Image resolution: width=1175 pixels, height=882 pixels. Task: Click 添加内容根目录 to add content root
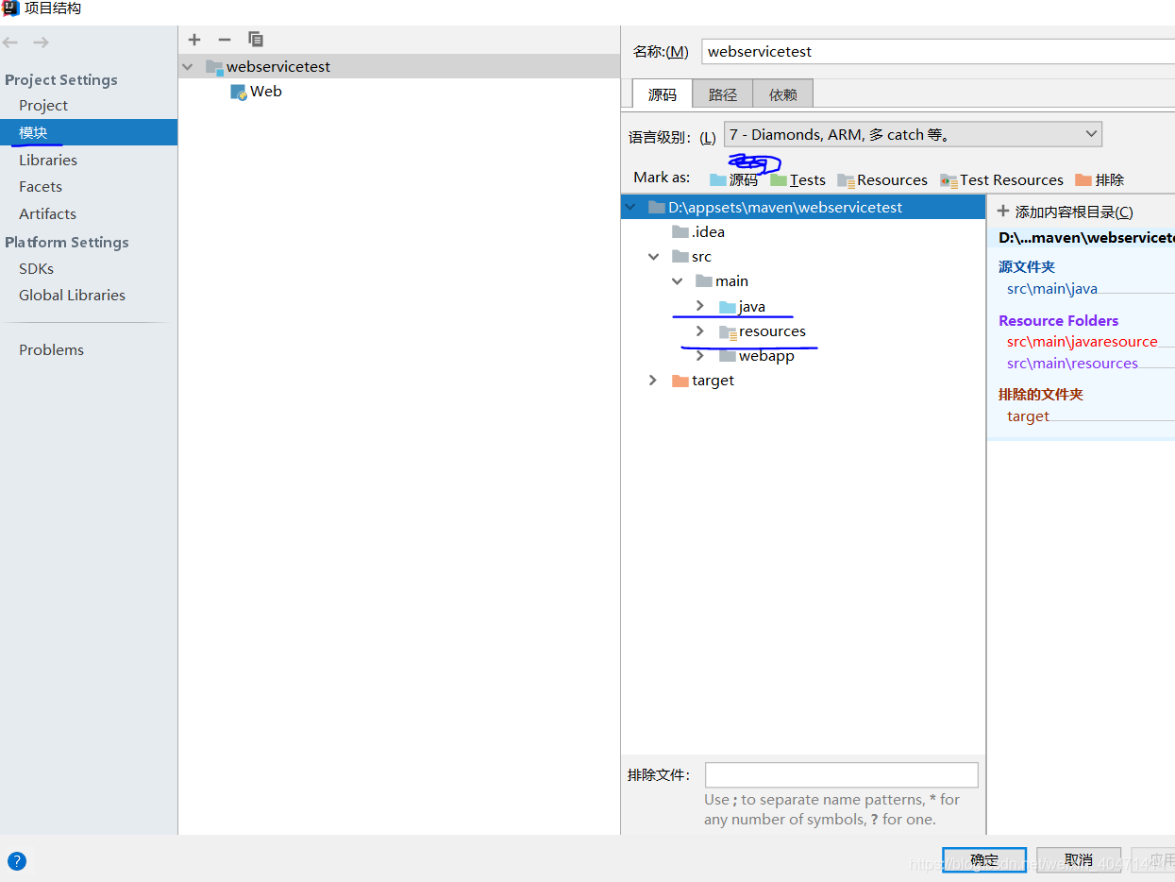[1066, 212]
